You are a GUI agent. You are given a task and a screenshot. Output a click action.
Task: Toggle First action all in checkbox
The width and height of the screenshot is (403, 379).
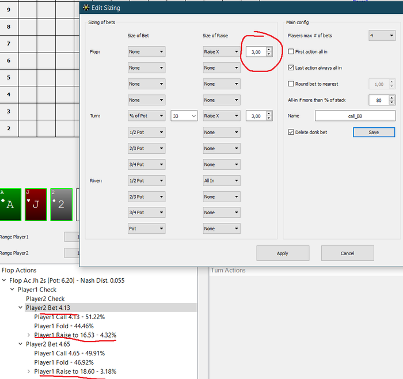tap(291, 51)
